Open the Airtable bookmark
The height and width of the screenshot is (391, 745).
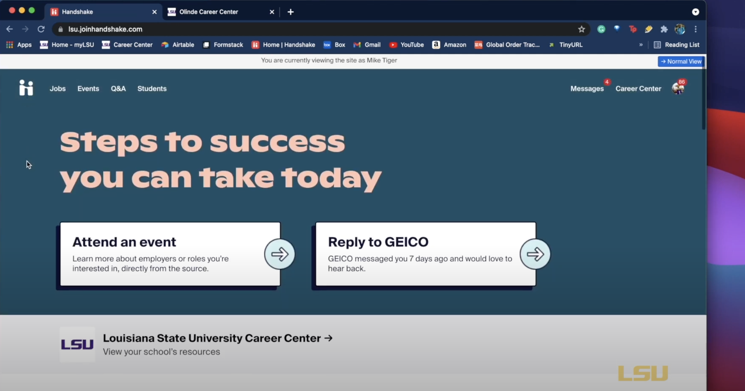point(177,45)
